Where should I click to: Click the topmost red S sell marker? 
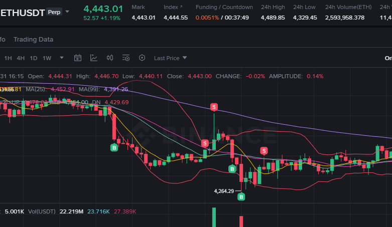tap(214, 107)
